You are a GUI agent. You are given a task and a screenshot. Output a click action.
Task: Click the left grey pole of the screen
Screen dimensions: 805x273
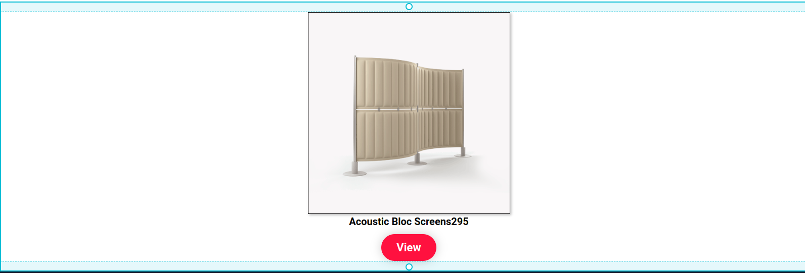[355, 114]
